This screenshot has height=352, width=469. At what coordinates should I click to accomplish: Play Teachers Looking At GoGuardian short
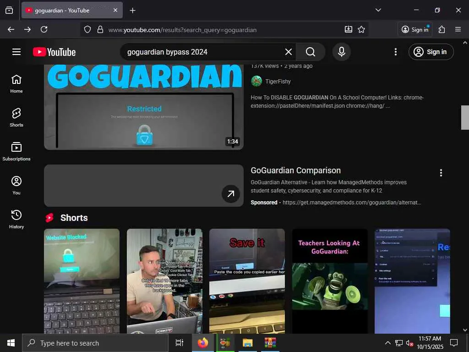[x=330, y=281]
